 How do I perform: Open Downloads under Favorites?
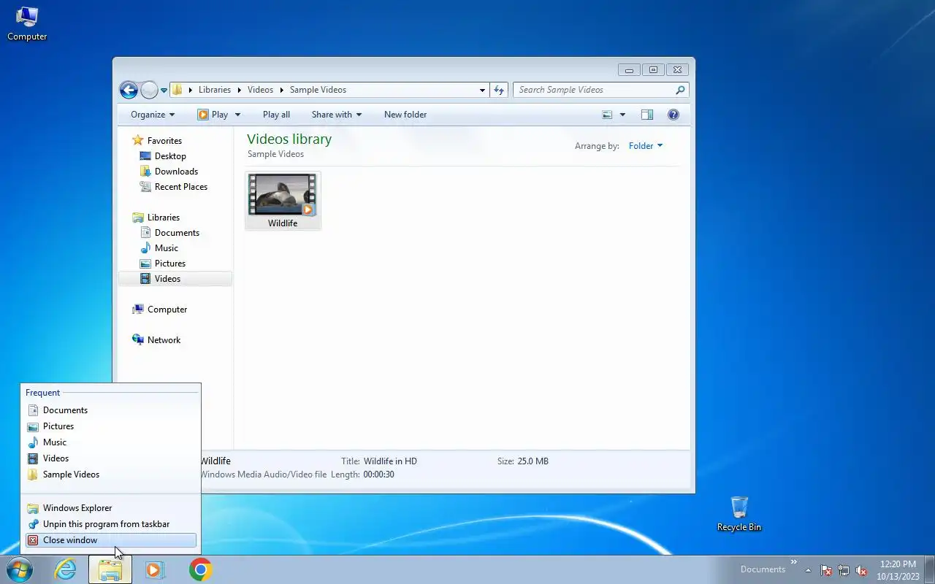coord(176,172)
